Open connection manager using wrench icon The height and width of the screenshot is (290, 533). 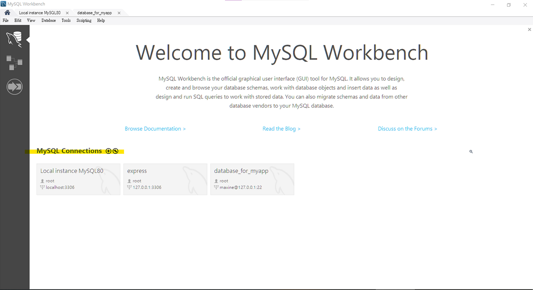(115, 151)
